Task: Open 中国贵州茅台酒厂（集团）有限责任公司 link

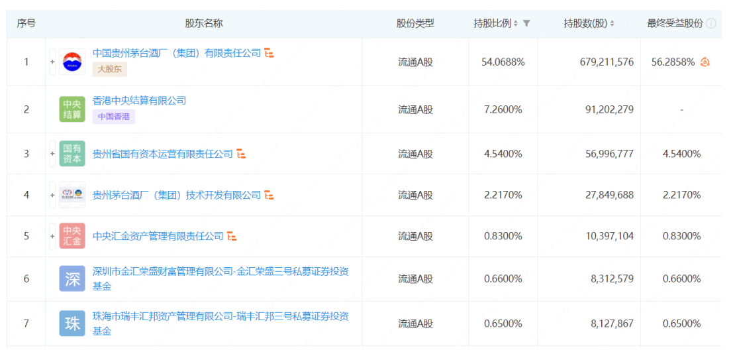Action: 177,54
